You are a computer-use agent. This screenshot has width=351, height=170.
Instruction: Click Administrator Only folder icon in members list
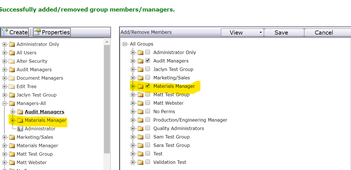pos(141,52)
